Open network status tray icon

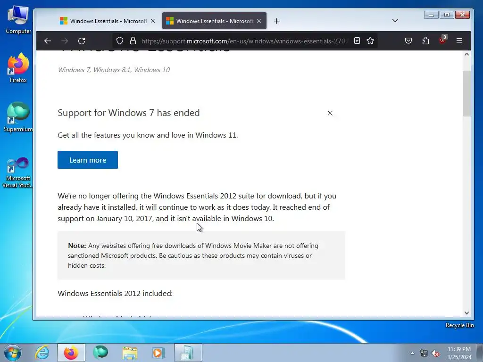[424, 353]
